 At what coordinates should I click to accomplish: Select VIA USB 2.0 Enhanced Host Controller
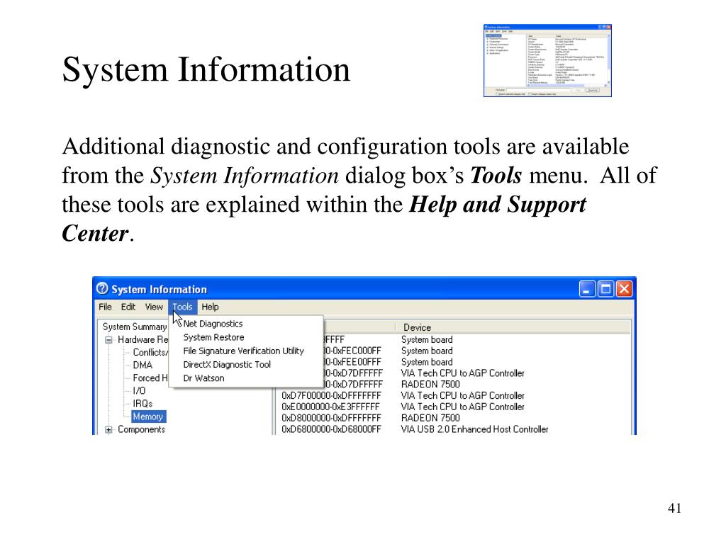point(474,429)
